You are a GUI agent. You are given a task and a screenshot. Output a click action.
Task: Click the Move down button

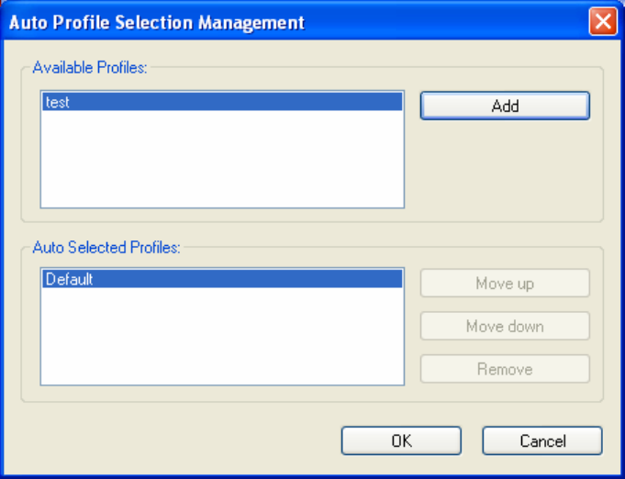tap(505, 327)
